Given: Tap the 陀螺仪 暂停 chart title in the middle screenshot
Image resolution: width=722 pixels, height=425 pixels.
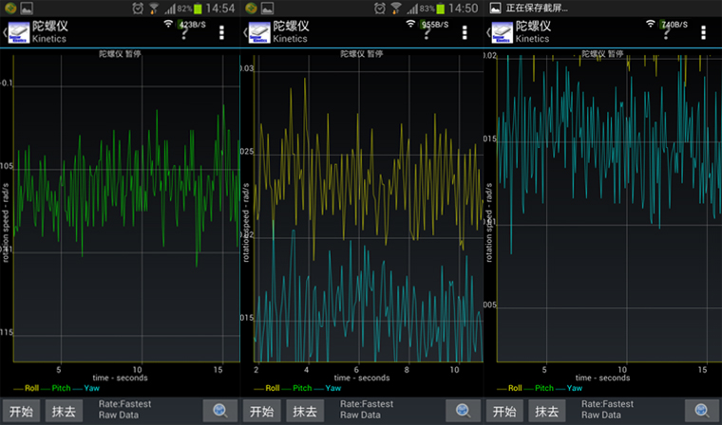Looking at the screenshot, I should [362, 54].
